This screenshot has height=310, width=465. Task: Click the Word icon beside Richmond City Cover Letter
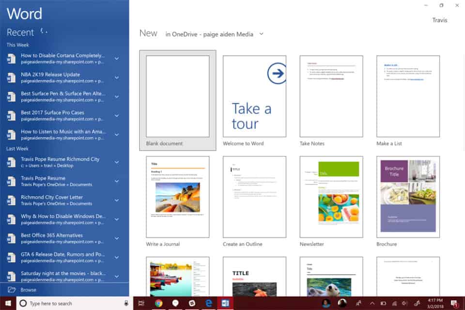pos(11,200)
